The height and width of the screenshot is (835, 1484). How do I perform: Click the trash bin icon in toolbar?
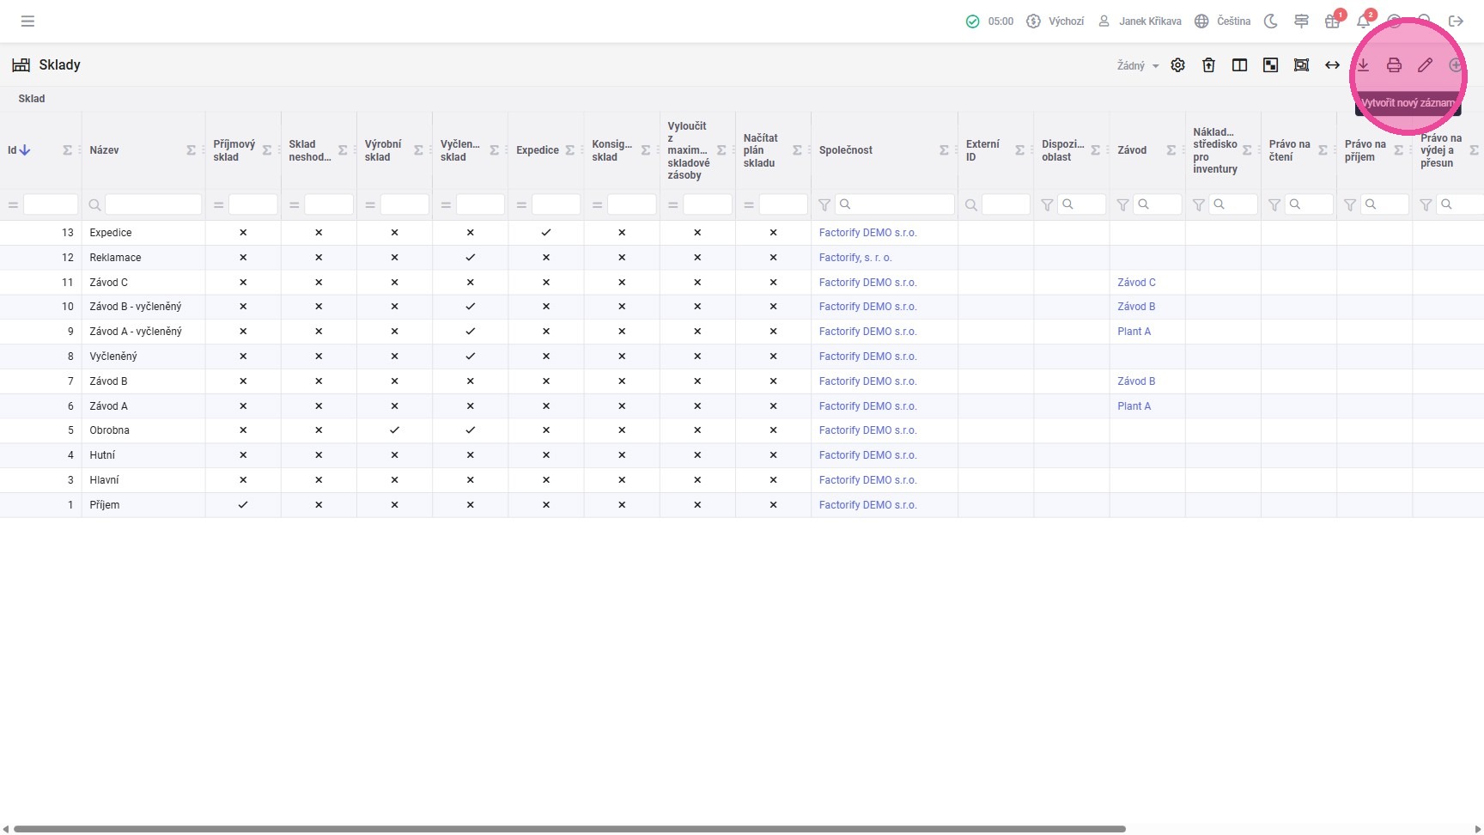tap(1208, 65)
